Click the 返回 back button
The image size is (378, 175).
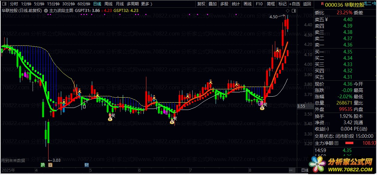(x=307, y=4)
